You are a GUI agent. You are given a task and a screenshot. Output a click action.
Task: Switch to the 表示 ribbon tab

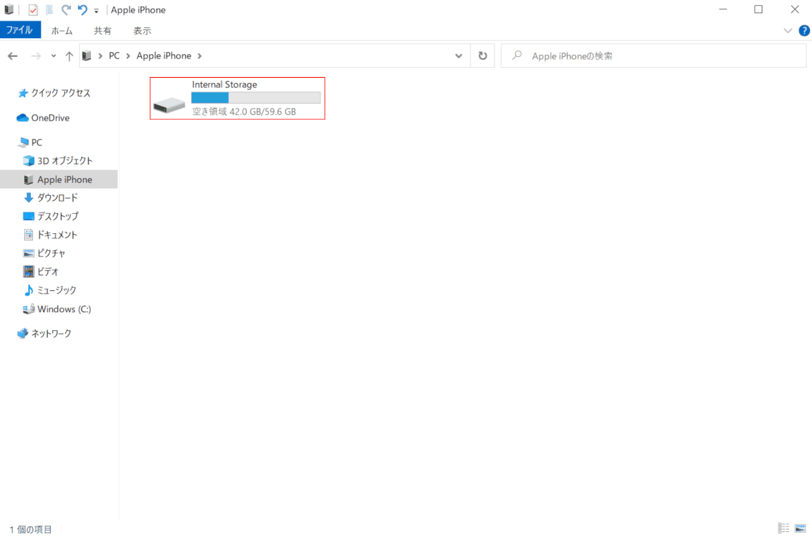coord(142,31)
